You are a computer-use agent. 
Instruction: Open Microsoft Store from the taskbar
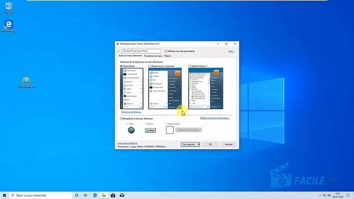[113, 195]
